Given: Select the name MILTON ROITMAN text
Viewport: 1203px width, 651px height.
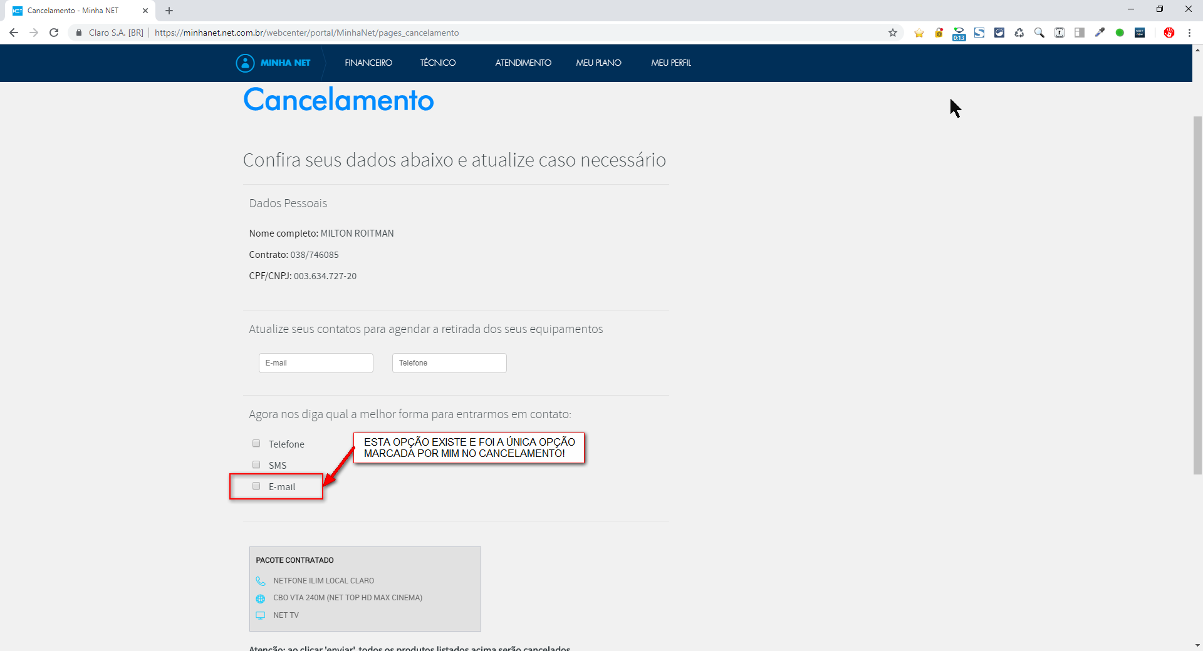Looking at the screenshot, I should click(357, 233).
